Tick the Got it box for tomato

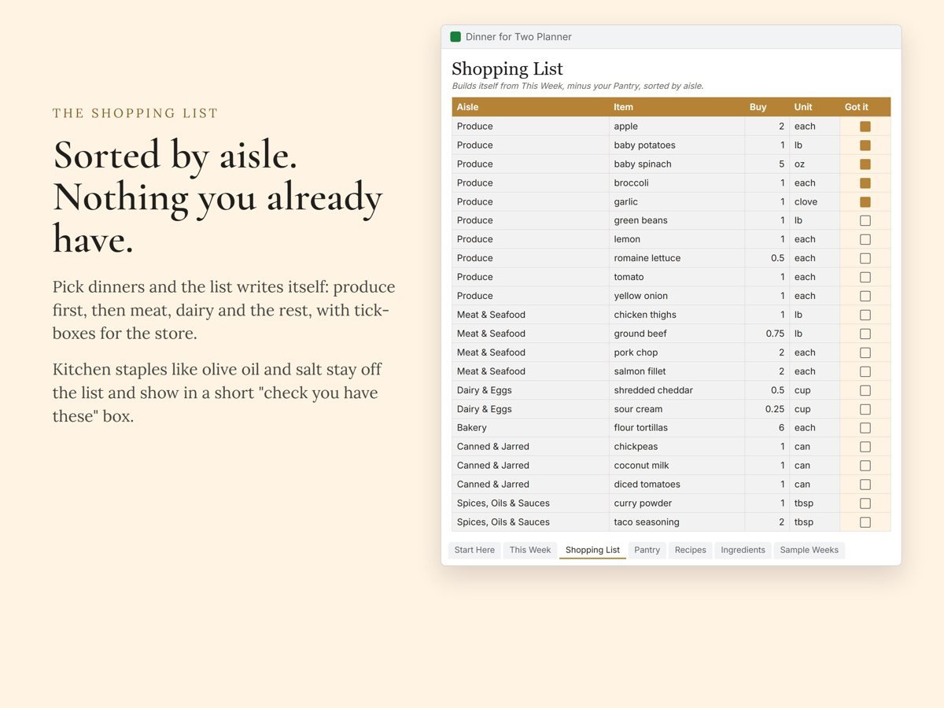(865, 278)
